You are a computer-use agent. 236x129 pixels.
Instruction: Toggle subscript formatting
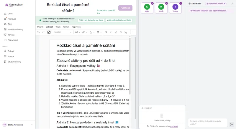tap(126, 32)
